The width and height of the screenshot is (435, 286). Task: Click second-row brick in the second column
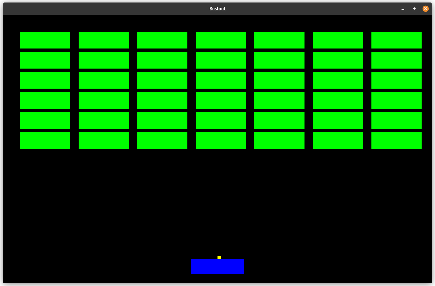pyautogui.click(x=104, y=60)
